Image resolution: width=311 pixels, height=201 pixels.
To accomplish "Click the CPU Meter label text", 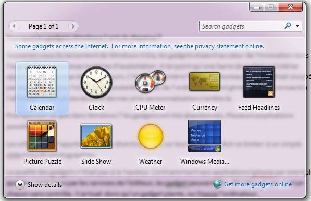I will click(151, 108).
